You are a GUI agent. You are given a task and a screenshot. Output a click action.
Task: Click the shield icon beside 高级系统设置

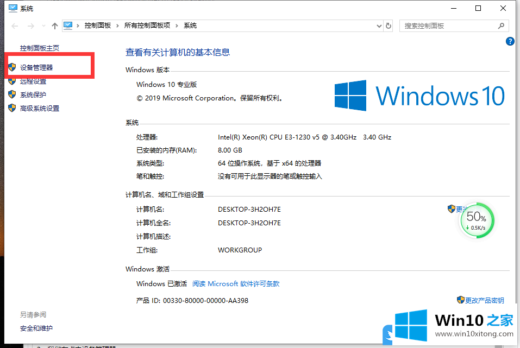pos(12,108)
